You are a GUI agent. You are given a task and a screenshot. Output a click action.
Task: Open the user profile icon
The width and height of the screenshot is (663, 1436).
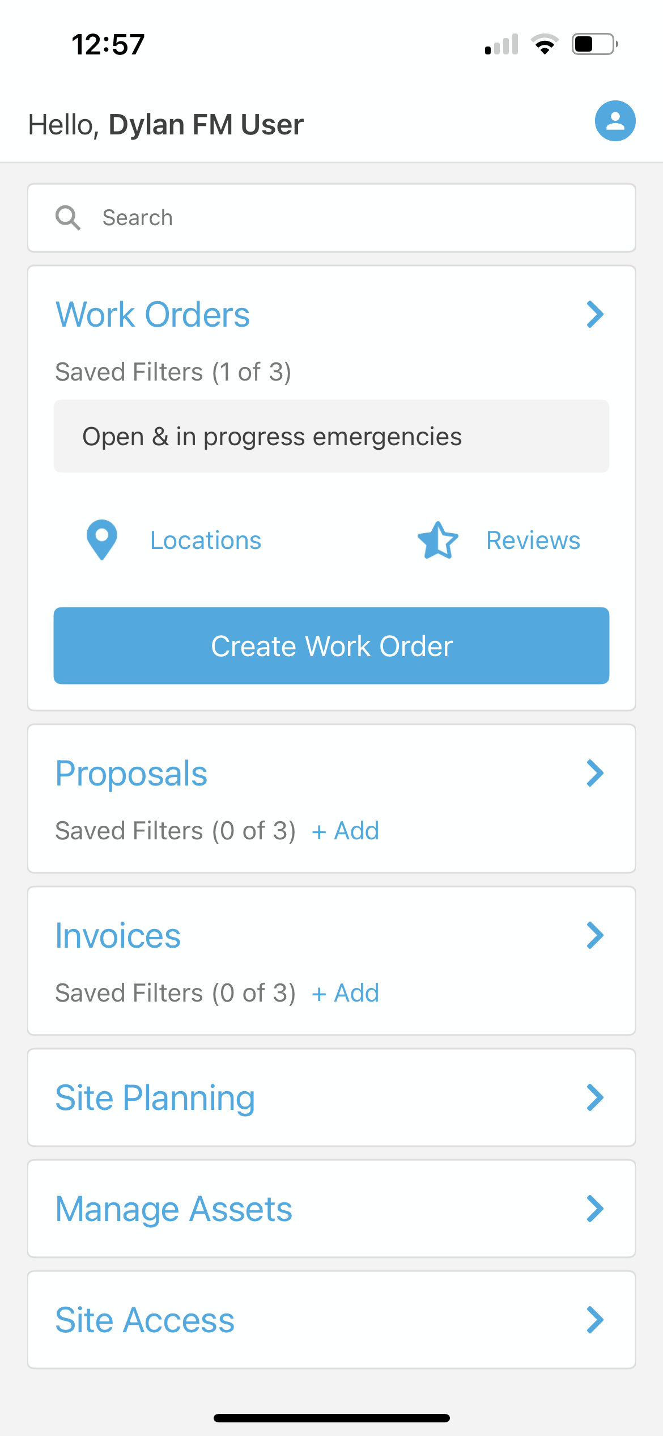pos(615,121)
